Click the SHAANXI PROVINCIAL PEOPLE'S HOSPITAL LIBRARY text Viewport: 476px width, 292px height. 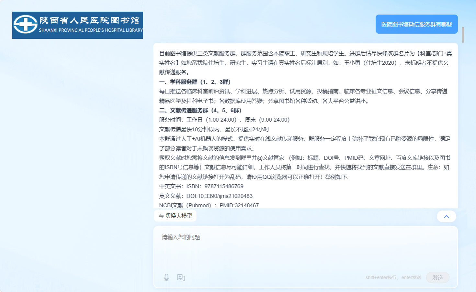(x=91, y=30)
